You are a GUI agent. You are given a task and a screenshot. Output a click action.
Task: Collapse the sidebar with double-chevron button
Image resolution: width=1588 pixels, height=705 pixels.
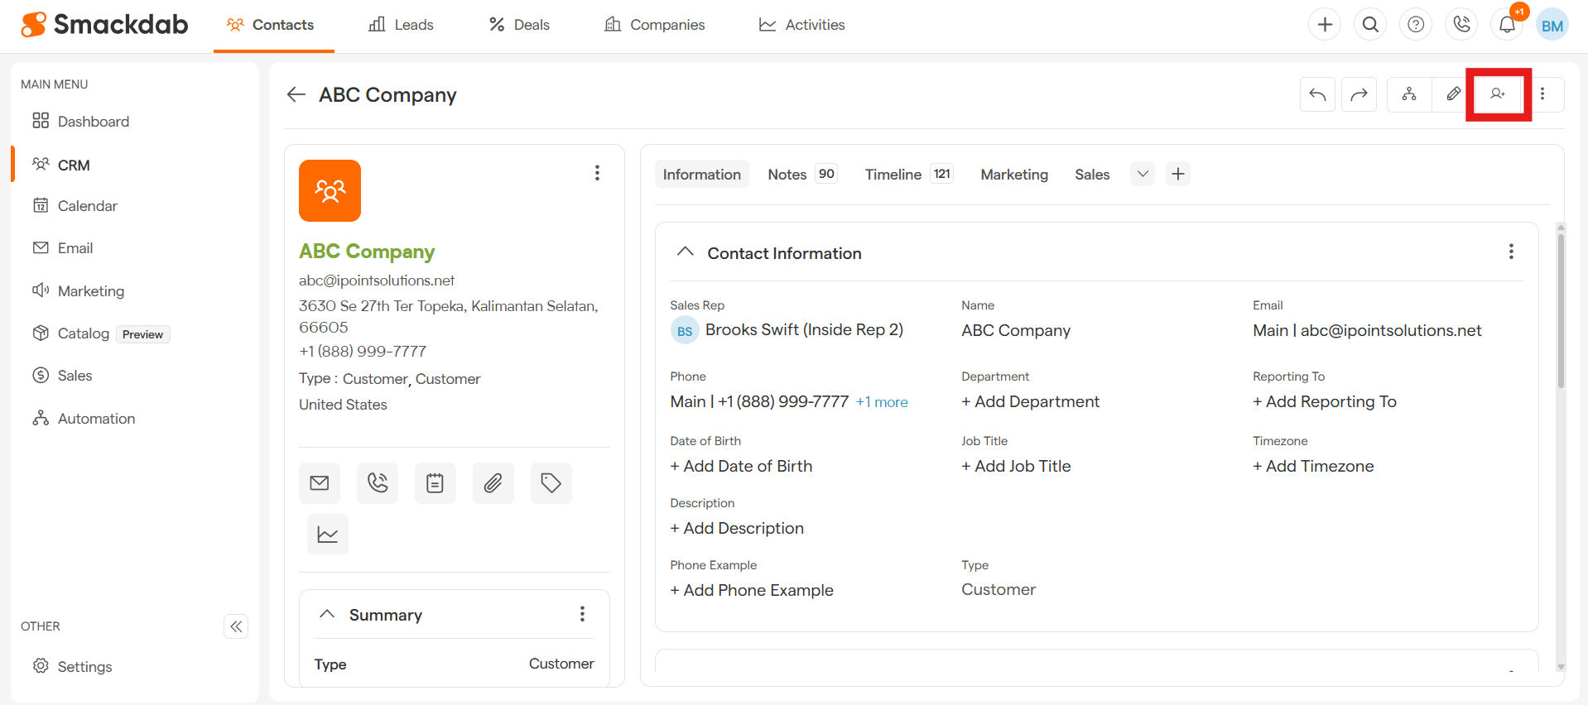[236, 626]
